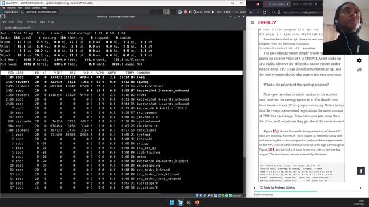Go to the previous chapter arrow
Screen dimensions: 369x207
coord(254,188)
